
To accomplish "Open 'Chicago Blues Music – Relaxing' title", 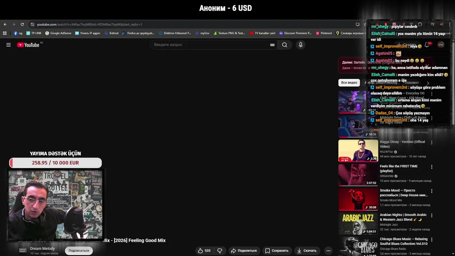I will (404, 241).
